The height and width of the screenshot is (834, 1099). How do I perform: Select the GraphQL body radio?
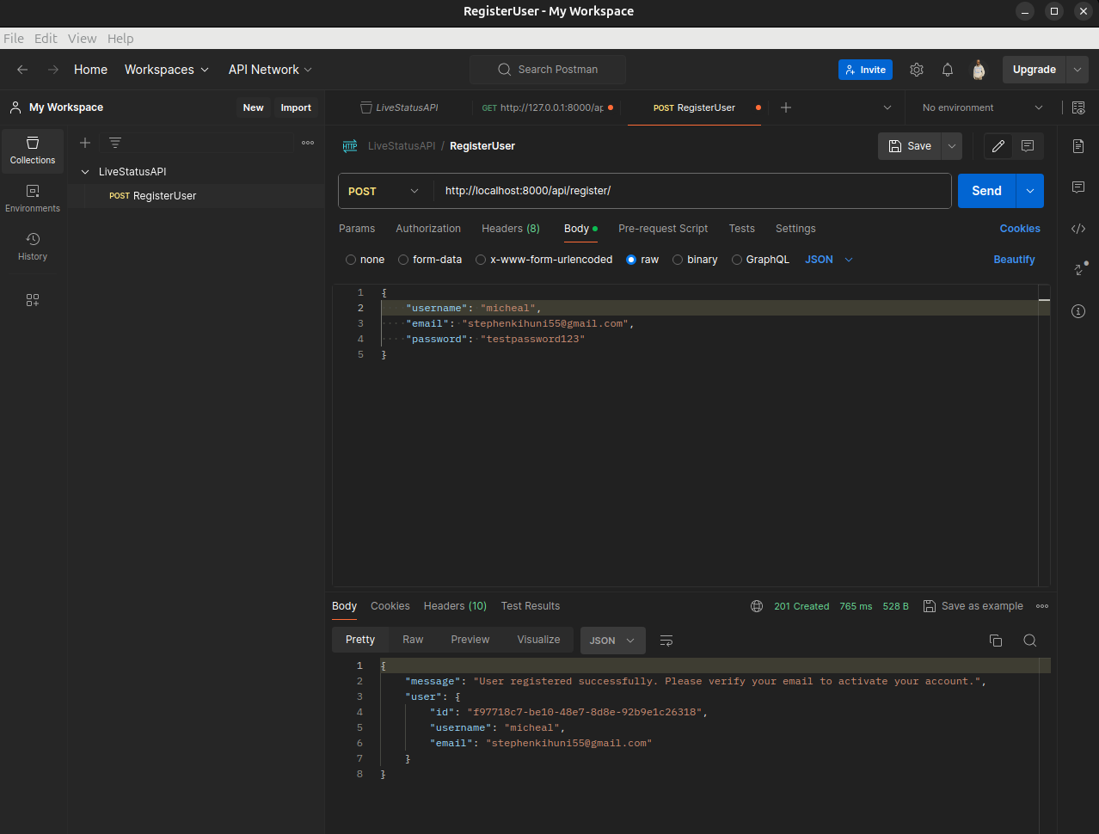(737, 260)
